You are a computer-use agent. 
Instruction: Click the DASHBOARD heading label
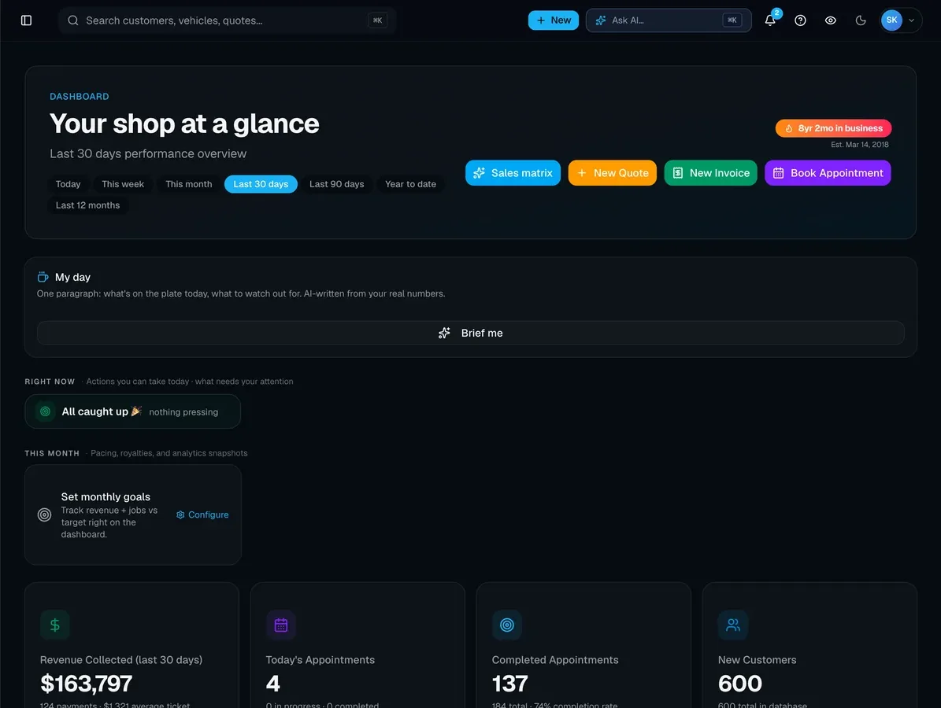(80, 97)
